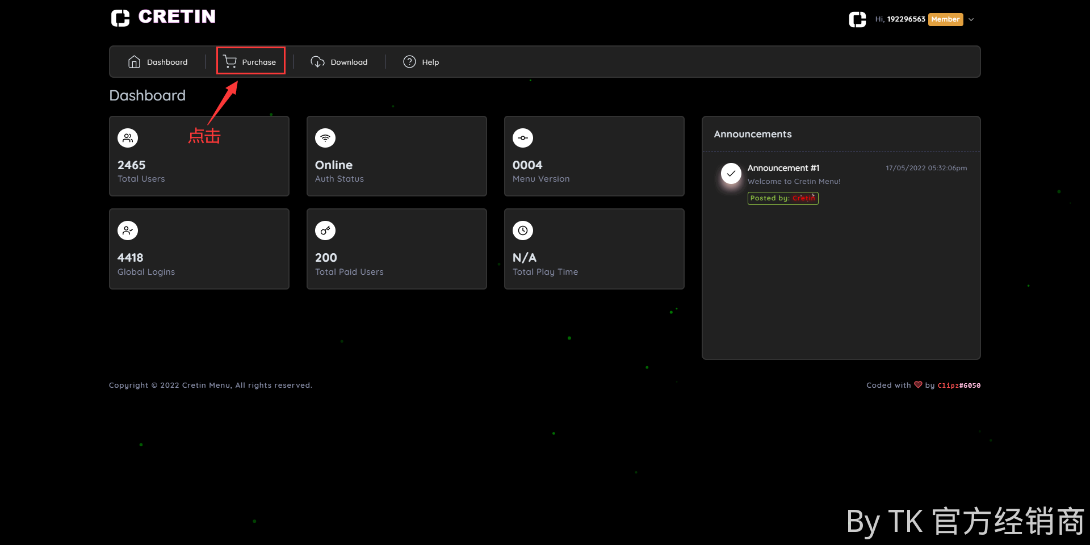Click the Dashboard home icon
The height and width of the screenshot is (545, 1090).
[x=134, y=62]
